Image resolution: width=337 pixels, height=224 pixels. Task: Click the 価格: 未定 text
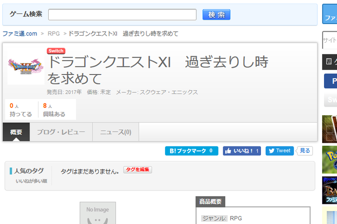tap(99, 92)
